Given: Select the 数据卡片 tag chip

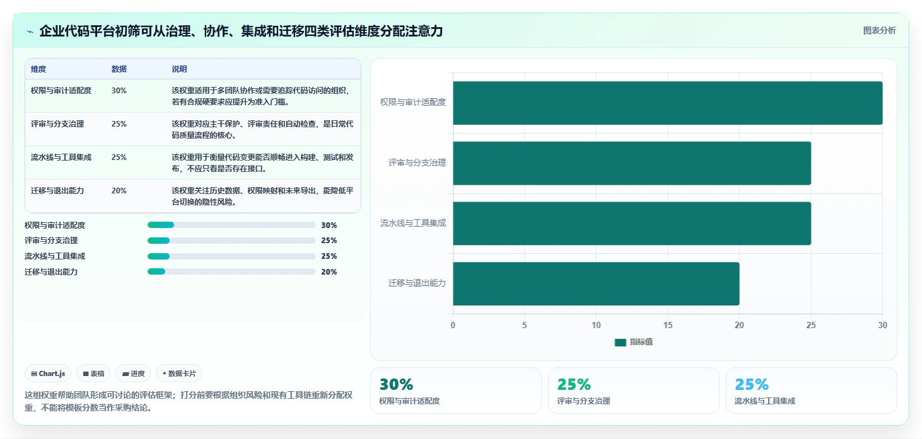Looking at the screenshot, I should click(x=179, y=373).
